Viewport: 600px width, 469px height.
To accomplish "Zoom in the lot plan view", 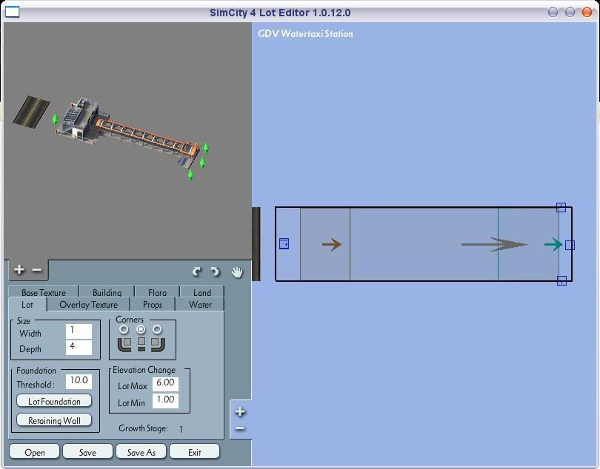I will click(x=240, y=411).
